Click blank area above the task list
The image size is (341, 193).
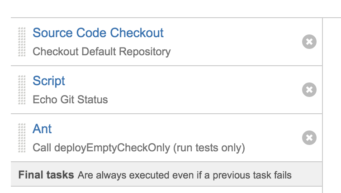pyautogui.click(x=163, y=9)
